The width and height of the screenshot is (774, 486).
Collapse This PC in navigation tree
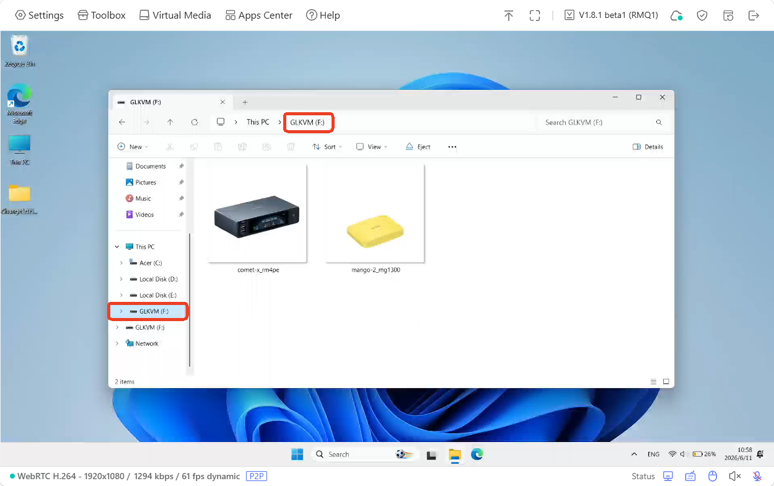pyautogui.click(x=117, y=247)
